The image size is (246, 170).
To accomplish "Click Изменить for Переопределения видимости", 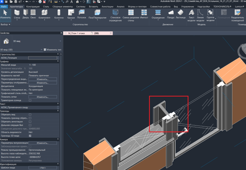I will [x=43, y=79].
